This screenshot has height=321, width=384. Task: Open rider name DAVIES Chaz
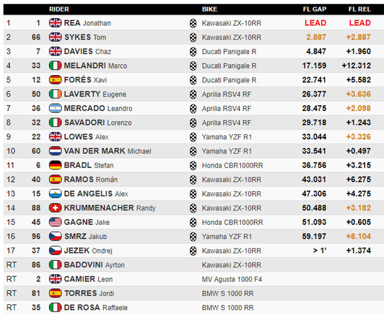pyautogui.click(x=88, y=51)
